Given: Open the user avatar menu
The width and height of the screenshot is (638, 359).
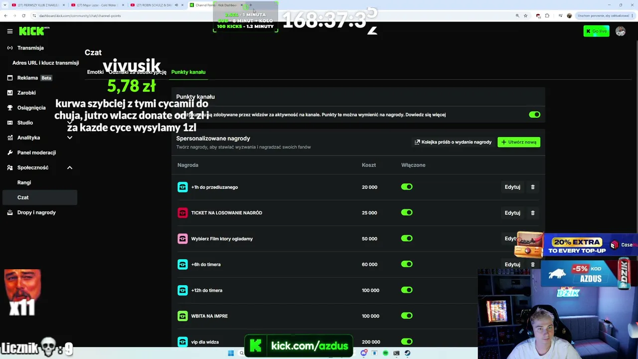Looking at the screenshot, I should tap(621, 31).
